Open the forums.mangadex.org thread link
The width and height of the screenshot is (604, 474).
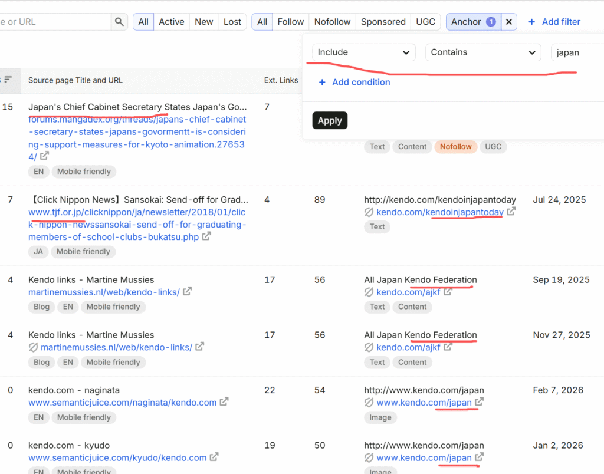137,138
